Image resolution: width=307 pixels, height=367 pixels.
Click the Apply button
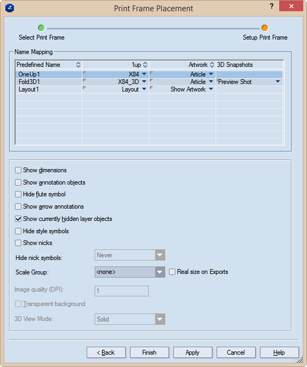(x=193, y=352)
